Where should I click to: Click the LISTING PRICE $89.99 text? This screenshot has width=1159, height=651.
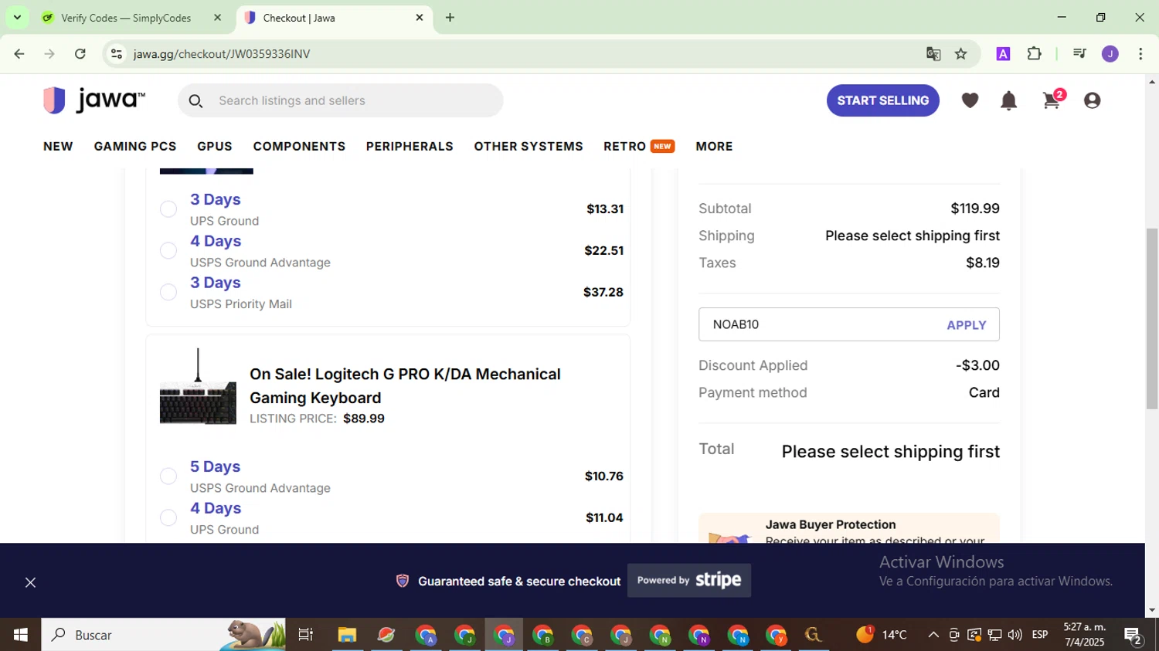pyautogui.click(x=317, y=419)
